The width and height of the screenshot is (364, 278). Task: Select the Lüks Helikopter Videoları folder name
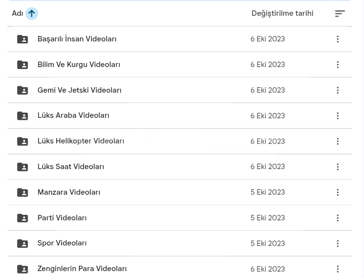[80, 141]
